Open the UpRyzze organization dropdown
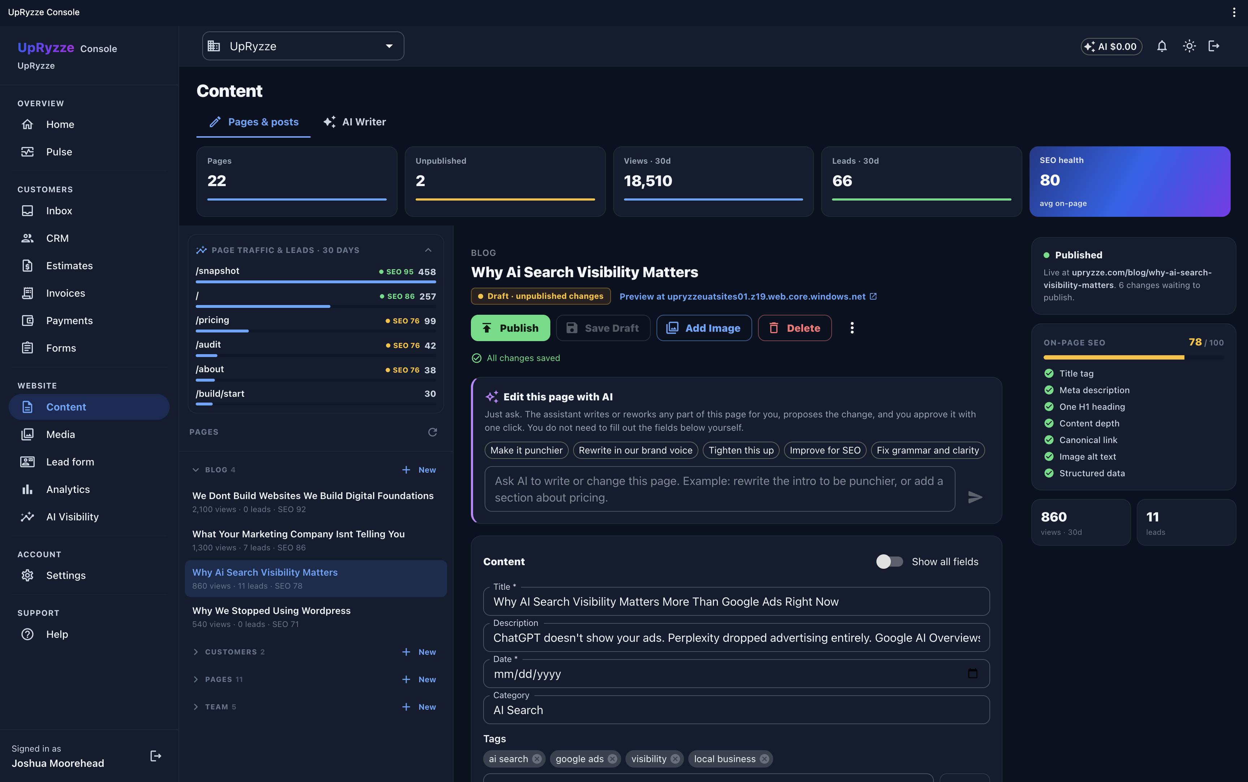This screenshot has height=782, width=1248. click(x=303, y=46)
